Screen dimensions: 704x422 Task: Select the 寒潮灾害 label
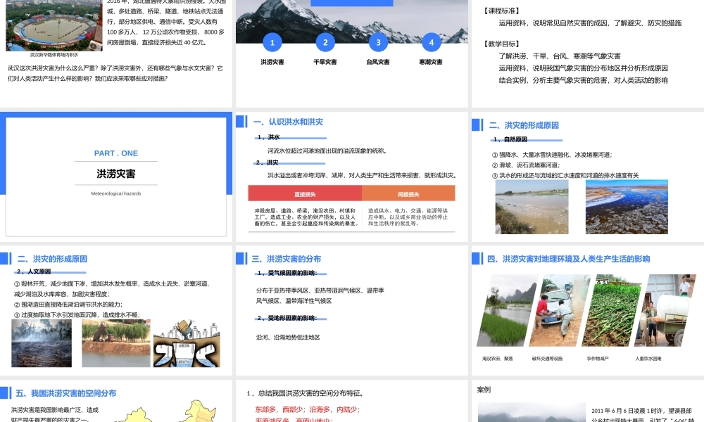pos(431,60)
